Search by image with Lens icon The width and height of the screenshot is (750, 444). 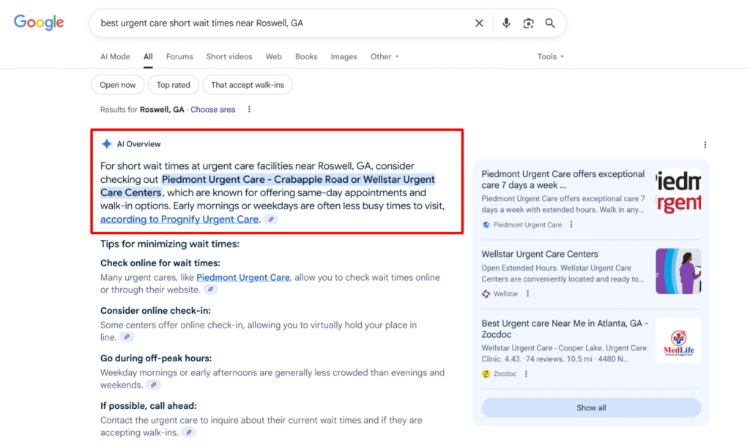pos(528,23)
